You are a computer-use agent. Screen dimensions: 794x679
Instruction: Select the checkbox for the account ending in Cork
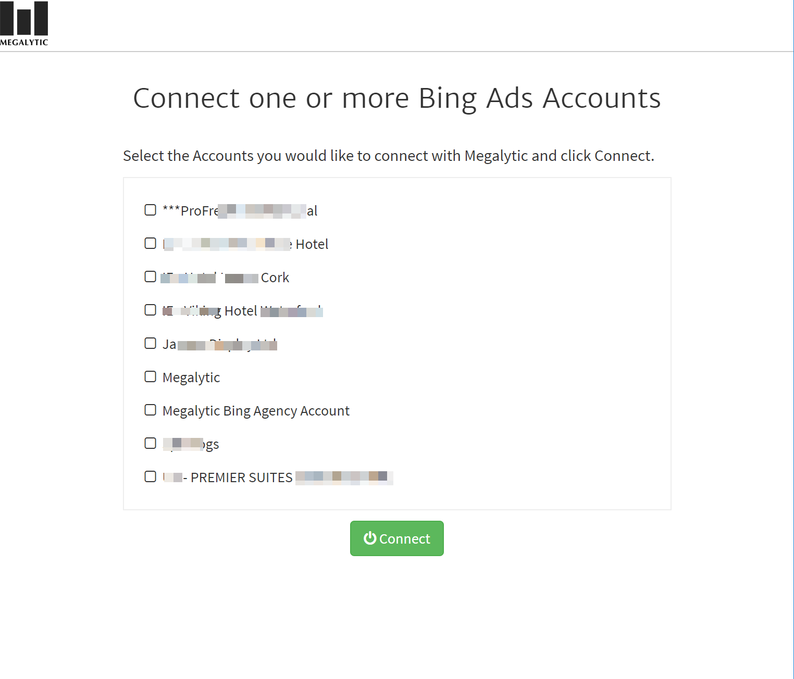(x=151, y=276)
